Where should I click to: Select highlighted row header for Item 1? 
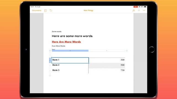(x=50, y=60)
